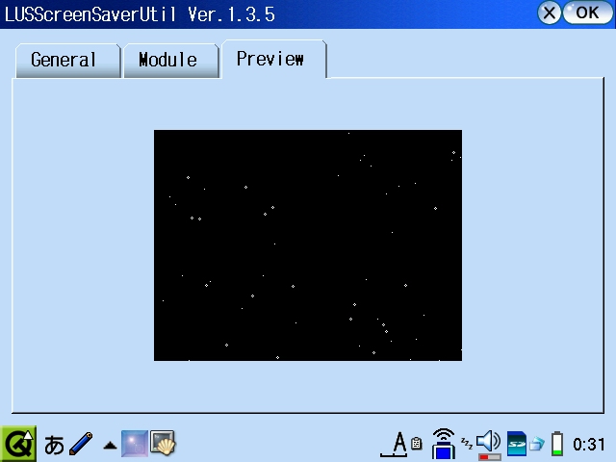Click the starfield screensaver preview area
Screen dimensions: 616x462
(308, 245)
